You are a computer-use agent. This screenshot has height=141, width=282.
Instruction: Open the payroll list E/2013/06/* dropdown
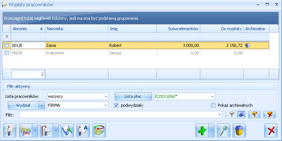pos(213,96)
